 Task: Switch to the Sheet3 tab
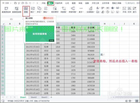(x=44, y=97)
